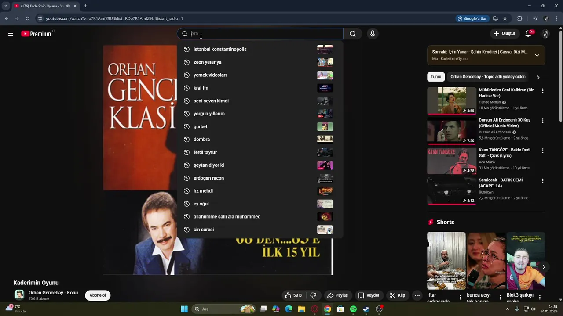Open Chrome media controls icon
The width and height of the screenshot is (563, 316).
(x=535, y=18)
